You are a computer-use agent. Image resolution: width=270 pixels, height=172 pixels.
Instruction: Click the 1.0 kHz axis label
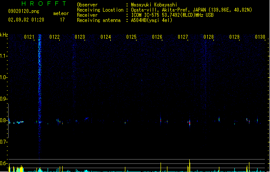[3, 77]
